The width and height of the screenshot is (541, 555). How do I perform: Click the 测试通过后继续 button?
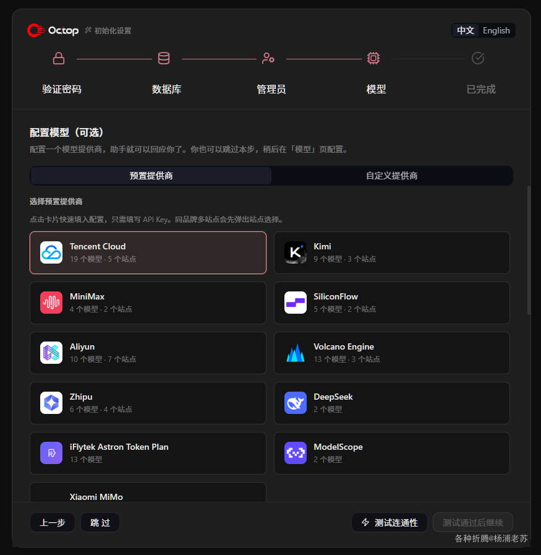pos(473,522)
